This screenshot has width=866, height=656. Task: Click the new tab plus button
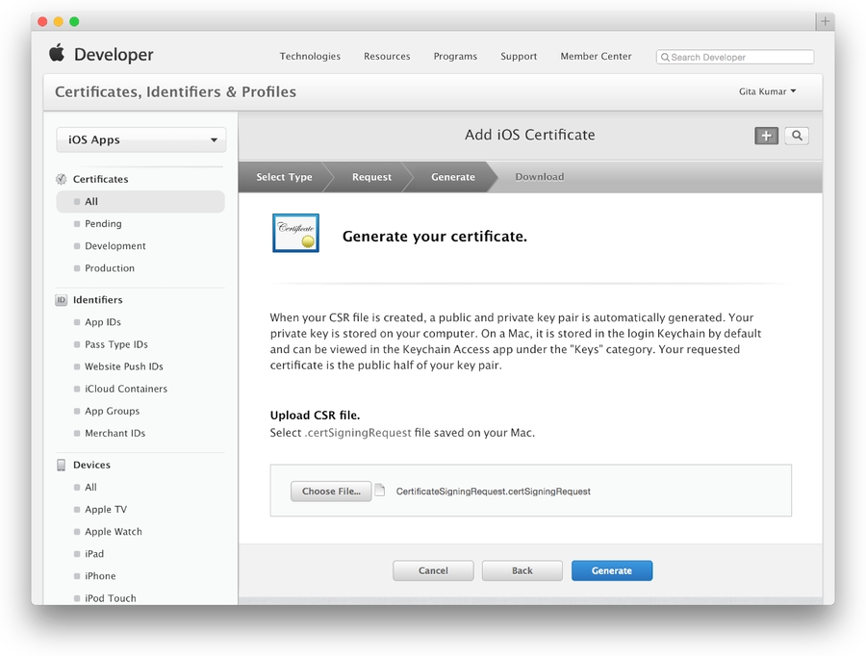[825, 21]
